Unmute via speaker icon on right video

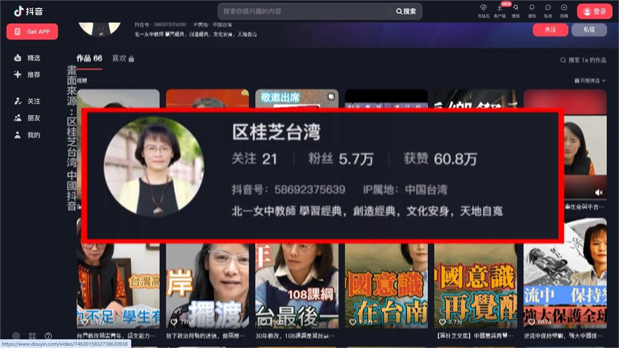click(x=599, y=192)
